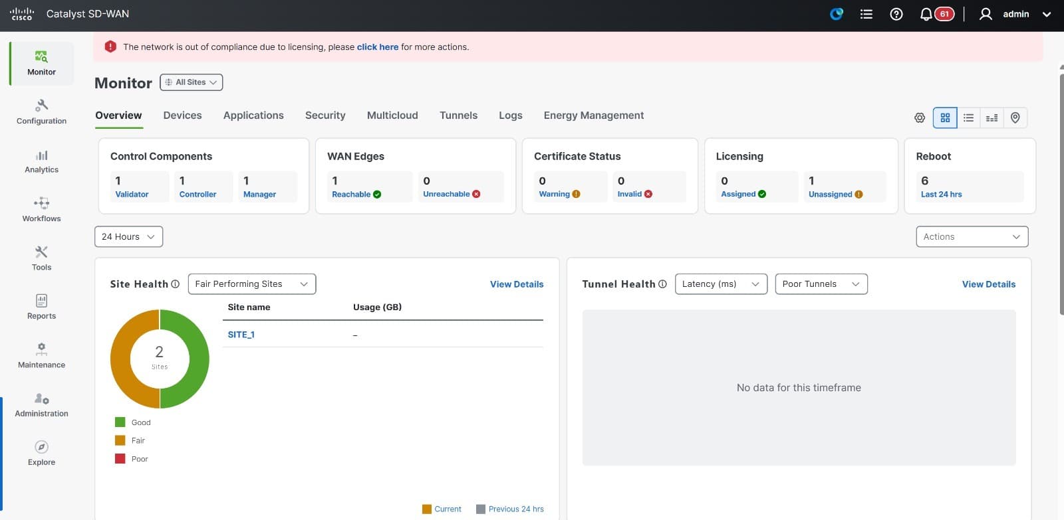The width and height of the screenshot is (1064, 520).
Task: Open the Controller count card
Action: click(x=204, y=187)
